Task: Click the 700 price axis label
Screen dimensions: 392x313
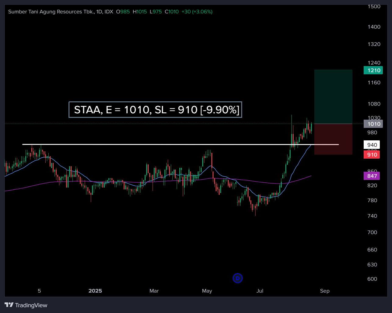Action: (x=372, y=232)
